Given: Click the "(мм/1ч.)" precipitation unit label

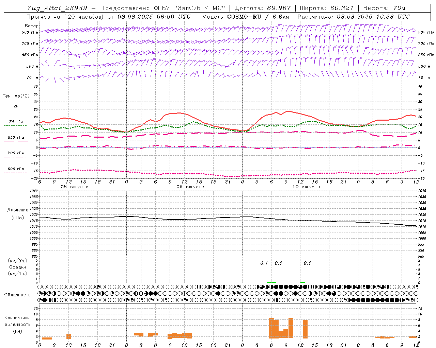Looking at the screenshot, I should [18, 274].
